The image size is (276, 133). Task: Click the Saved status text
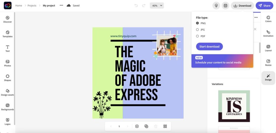[76, 5]
